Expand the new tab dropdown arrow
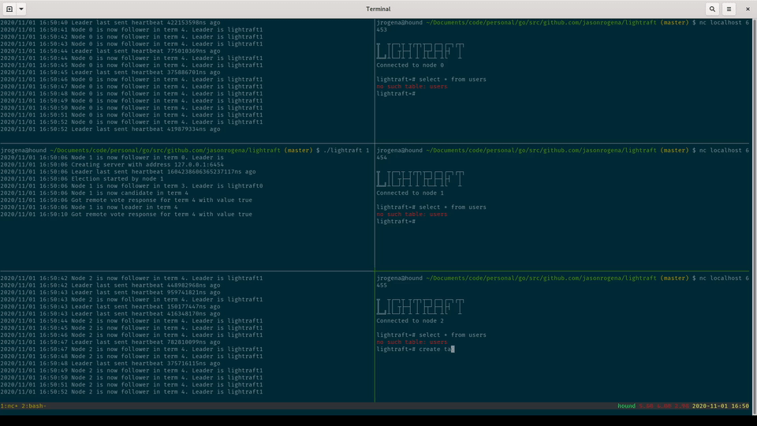The image size is (757, 426). [21, 9]
